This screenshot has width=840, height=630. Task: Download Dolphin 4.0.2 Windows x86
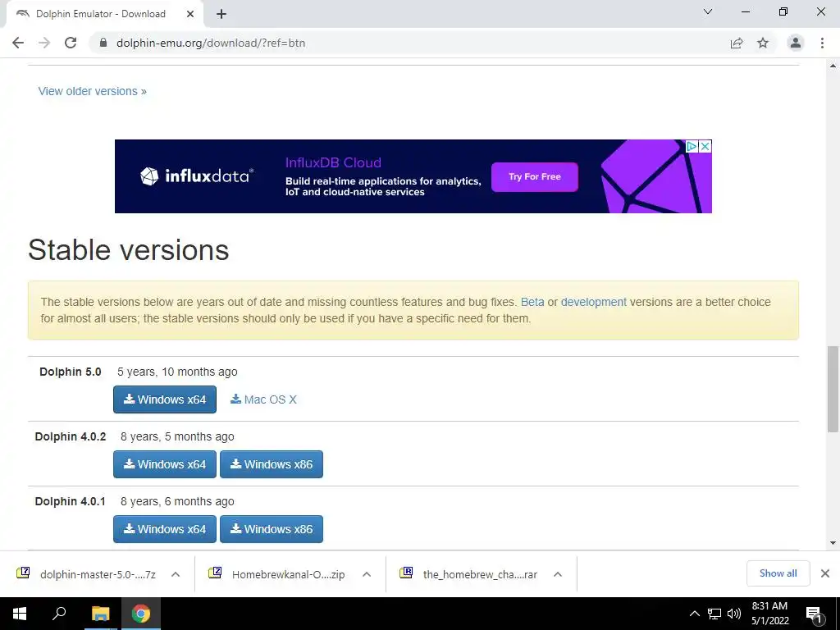point(272,464)
